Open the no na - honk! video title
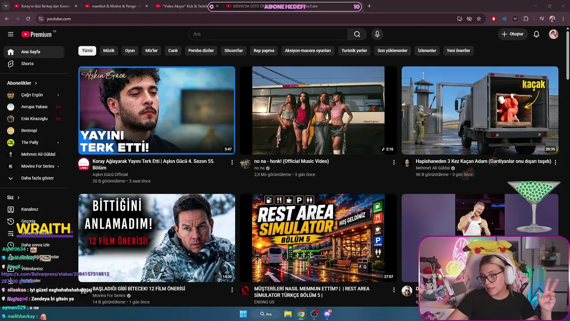The image size is (570, 321). (x=291, y=161)
